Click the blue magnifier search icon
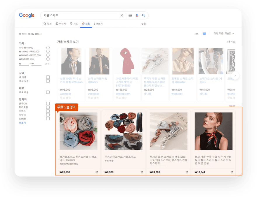 pos(144,15)
